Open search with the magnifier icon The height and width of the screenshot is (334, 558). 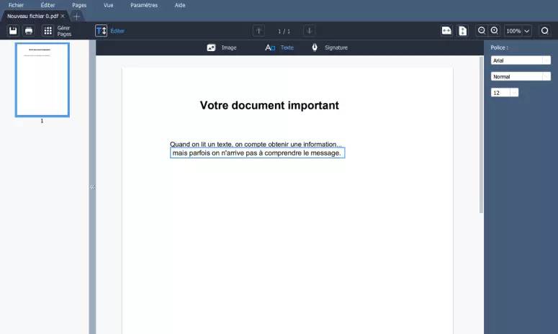(544, 31)
